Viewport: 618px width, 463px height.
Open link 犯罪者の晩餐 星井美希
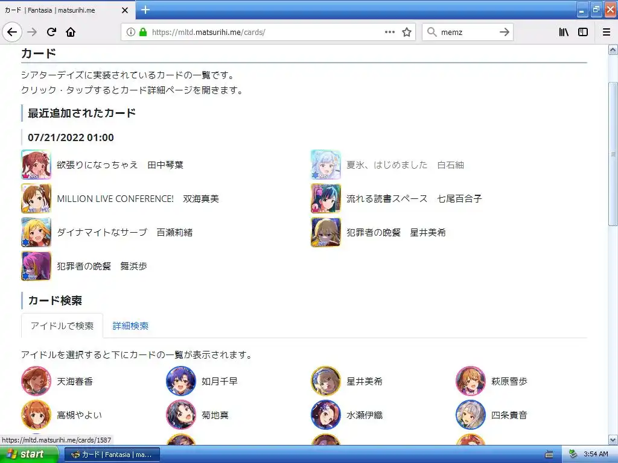396,233
